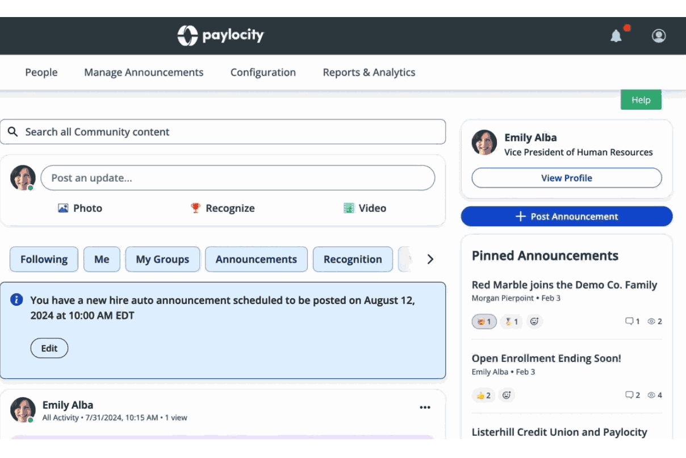Click the Post Announcement button
Viewport: 686px width, 458px height.
pyautogui.click(x=567, y=216)
